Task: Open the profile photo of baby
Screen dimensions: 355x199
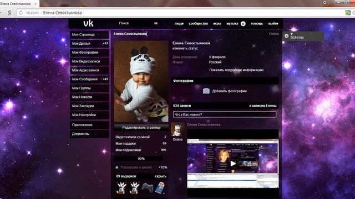Action: pos(141,81)
